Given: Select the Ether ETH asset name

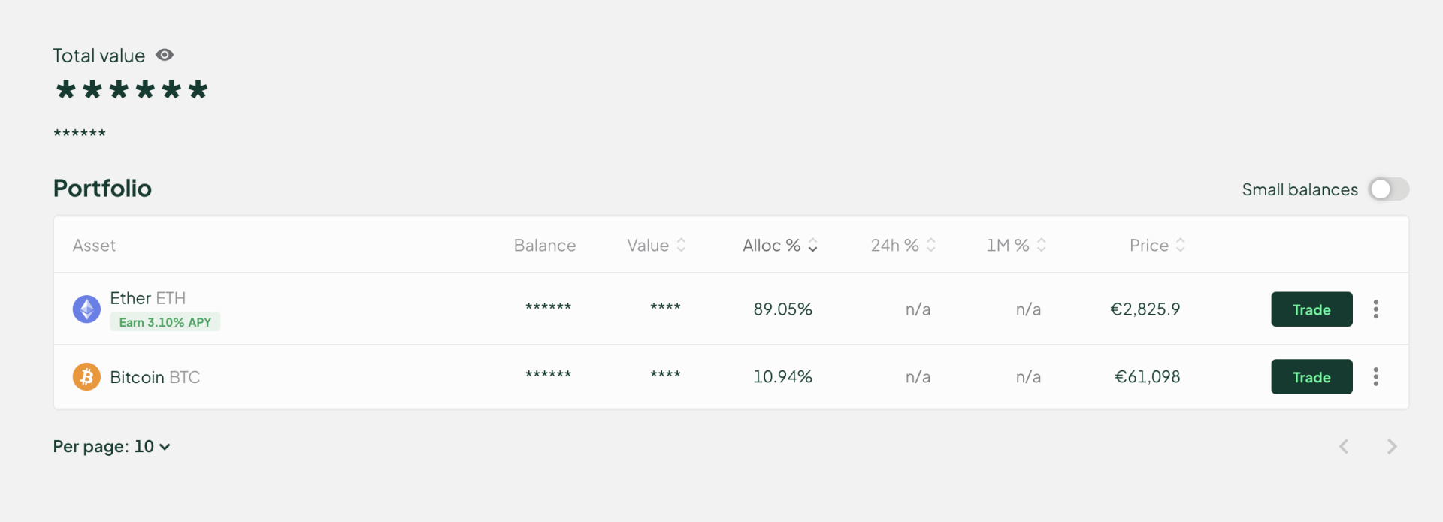Looking at the screenshot, I should (x=147, y=298).
